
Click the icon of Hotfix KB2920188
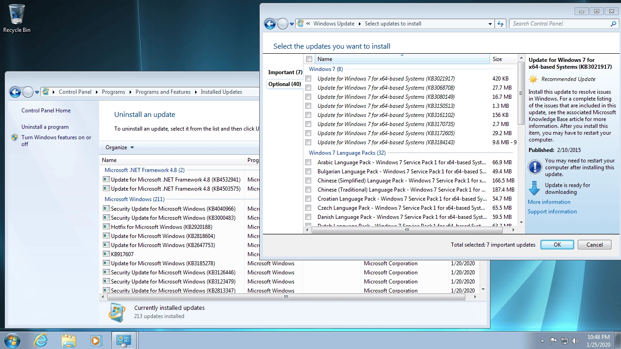point(106,227)
